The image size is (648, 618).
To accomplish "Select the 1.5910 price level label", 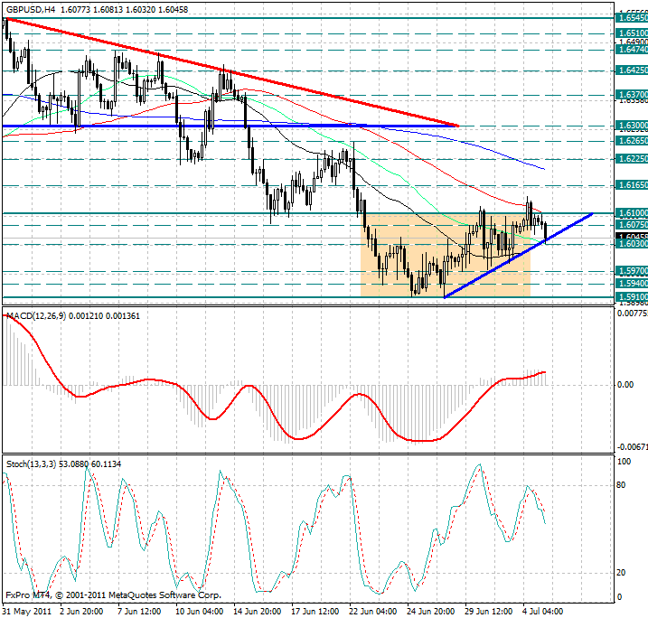I will pos(631,295).
